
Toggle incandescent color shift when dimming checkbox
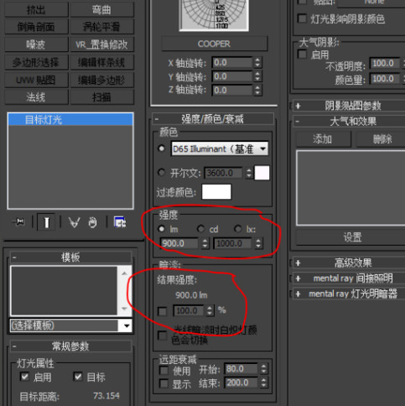pos(162,335)
